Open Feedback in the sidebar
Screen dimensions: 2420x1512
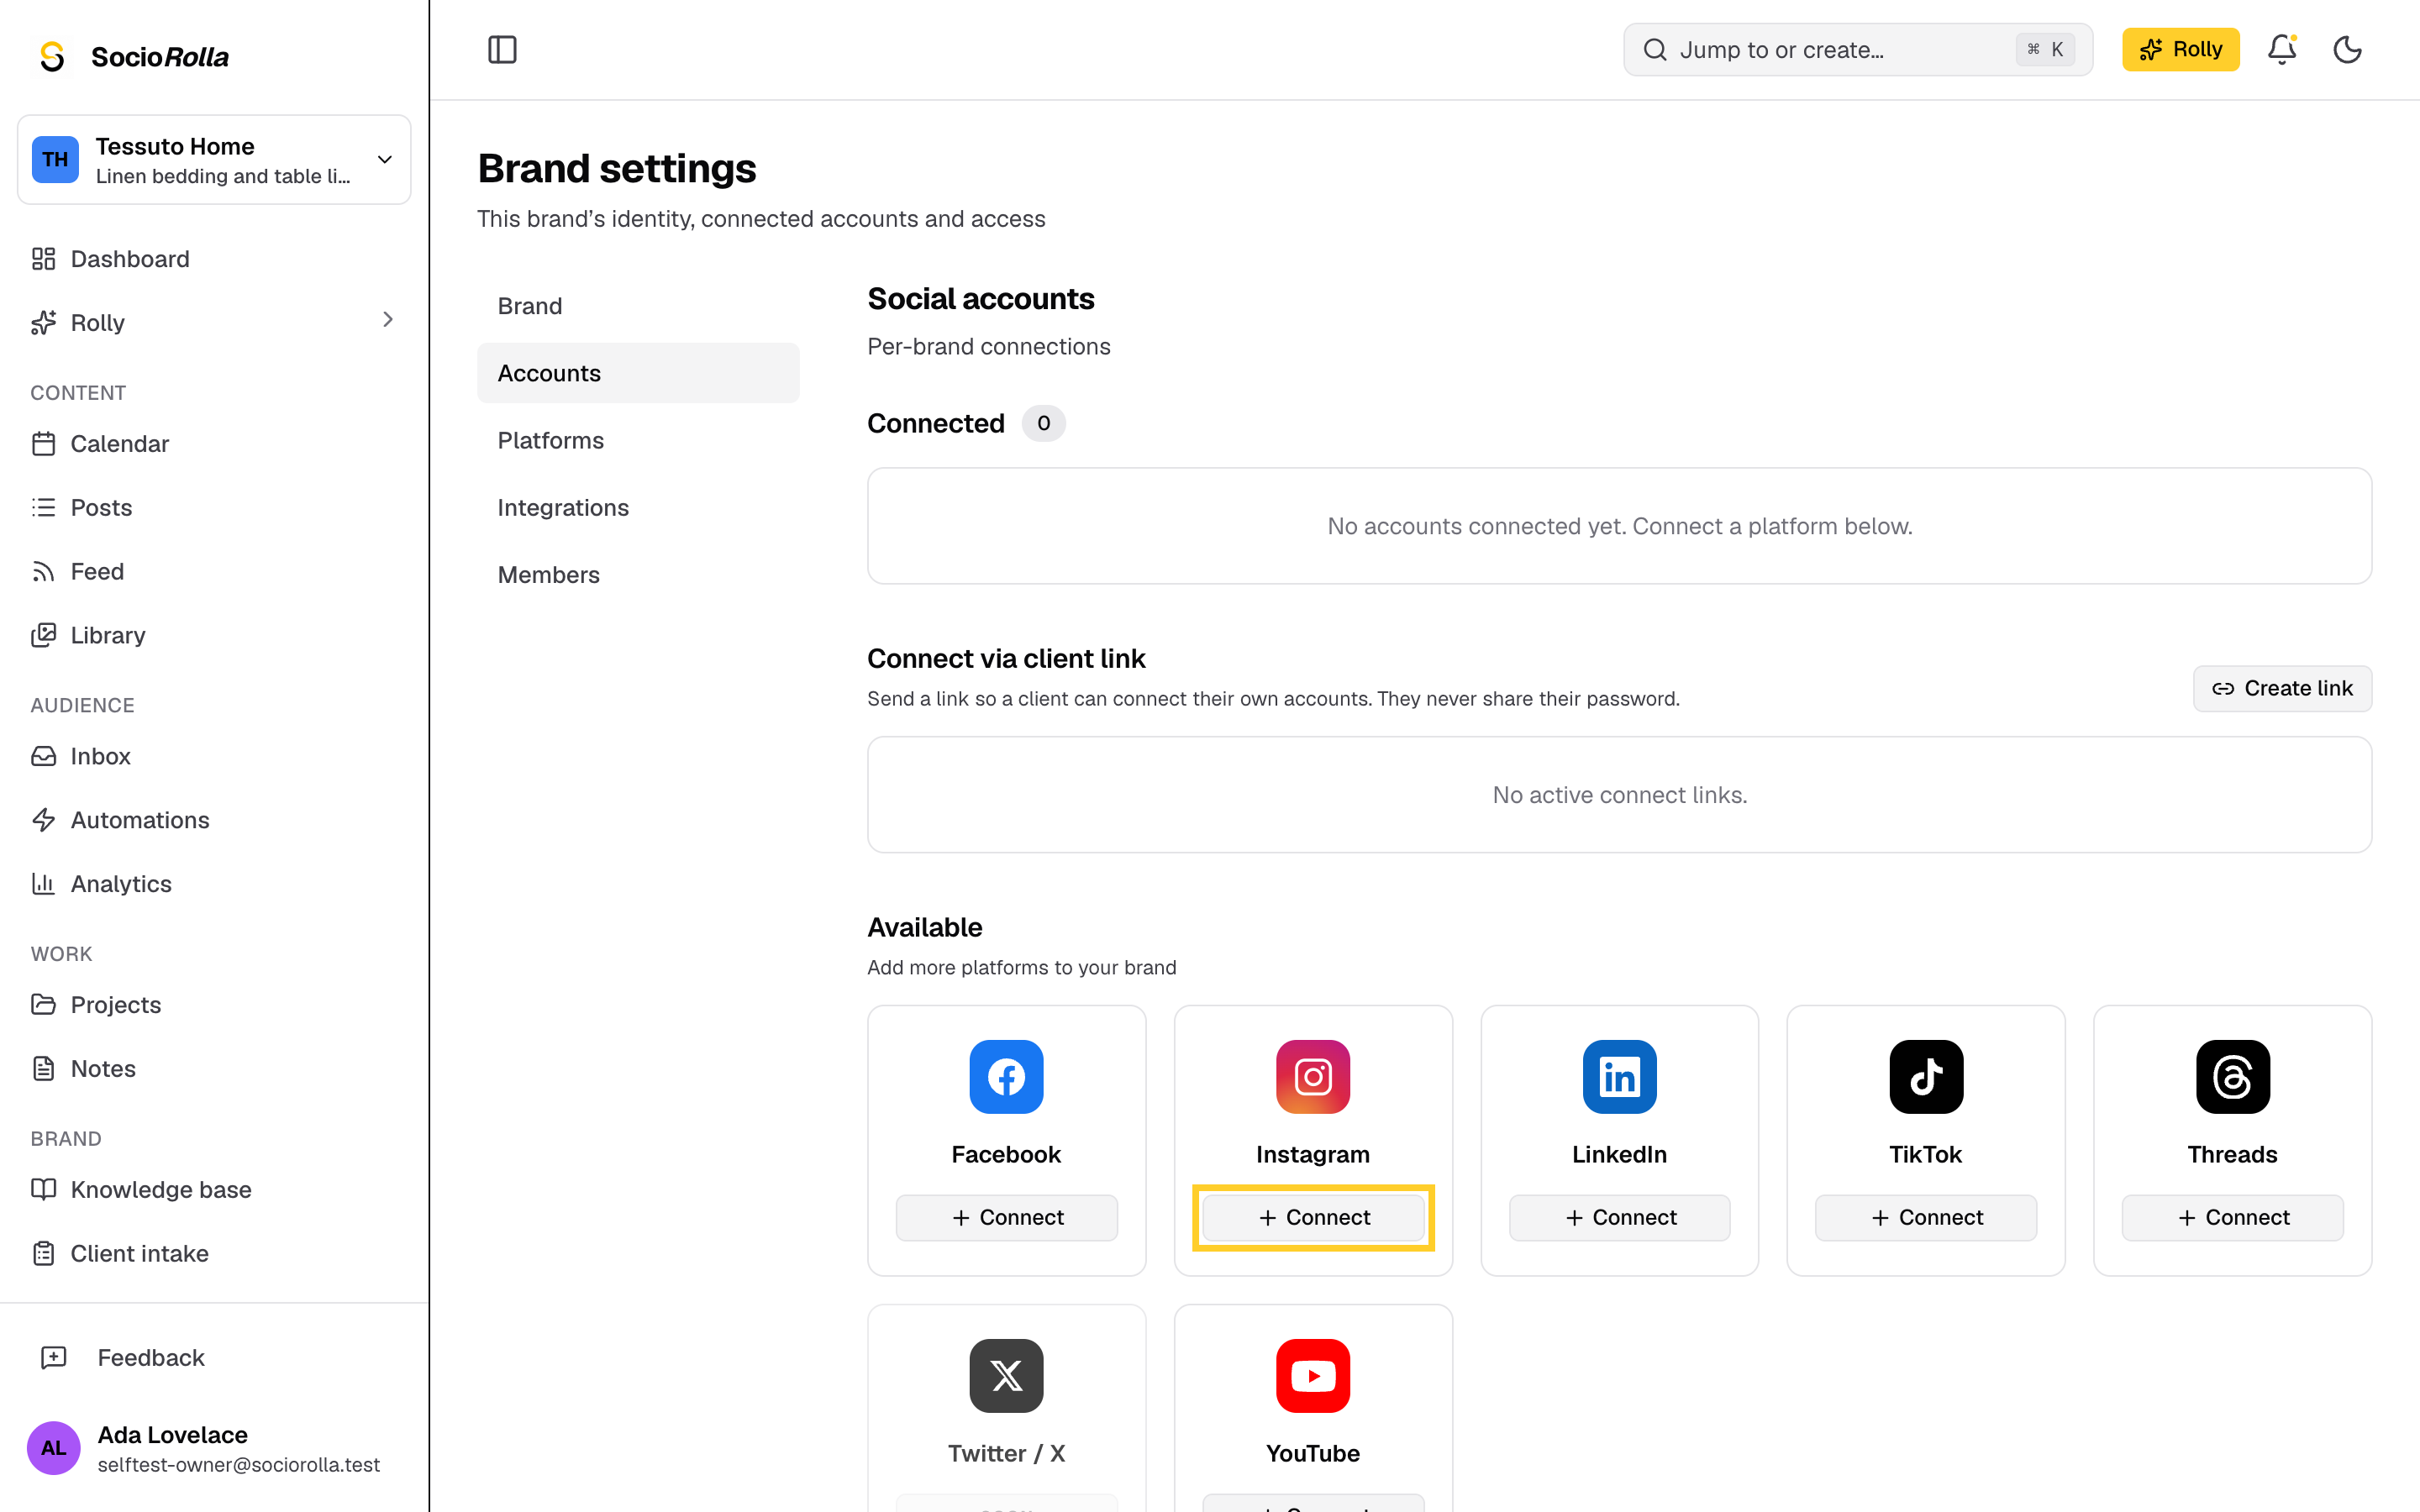click(214, 1358)
